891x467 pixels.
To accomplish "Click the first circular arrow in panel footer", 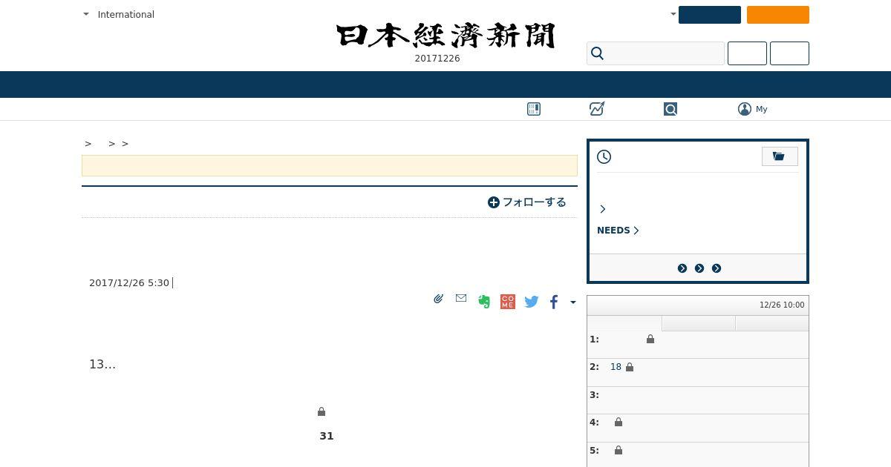I will pos(682,268).
